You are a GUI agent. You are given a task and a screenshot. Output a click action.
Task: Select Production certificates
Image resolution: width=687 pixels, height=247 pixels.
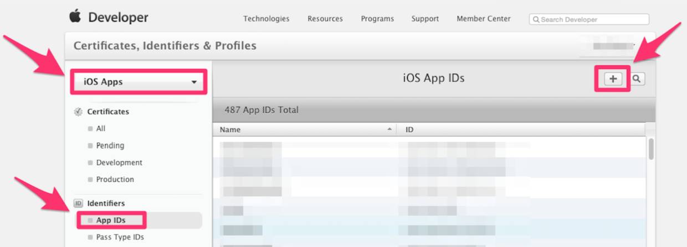pyautogui.click(x=115, y=179)
